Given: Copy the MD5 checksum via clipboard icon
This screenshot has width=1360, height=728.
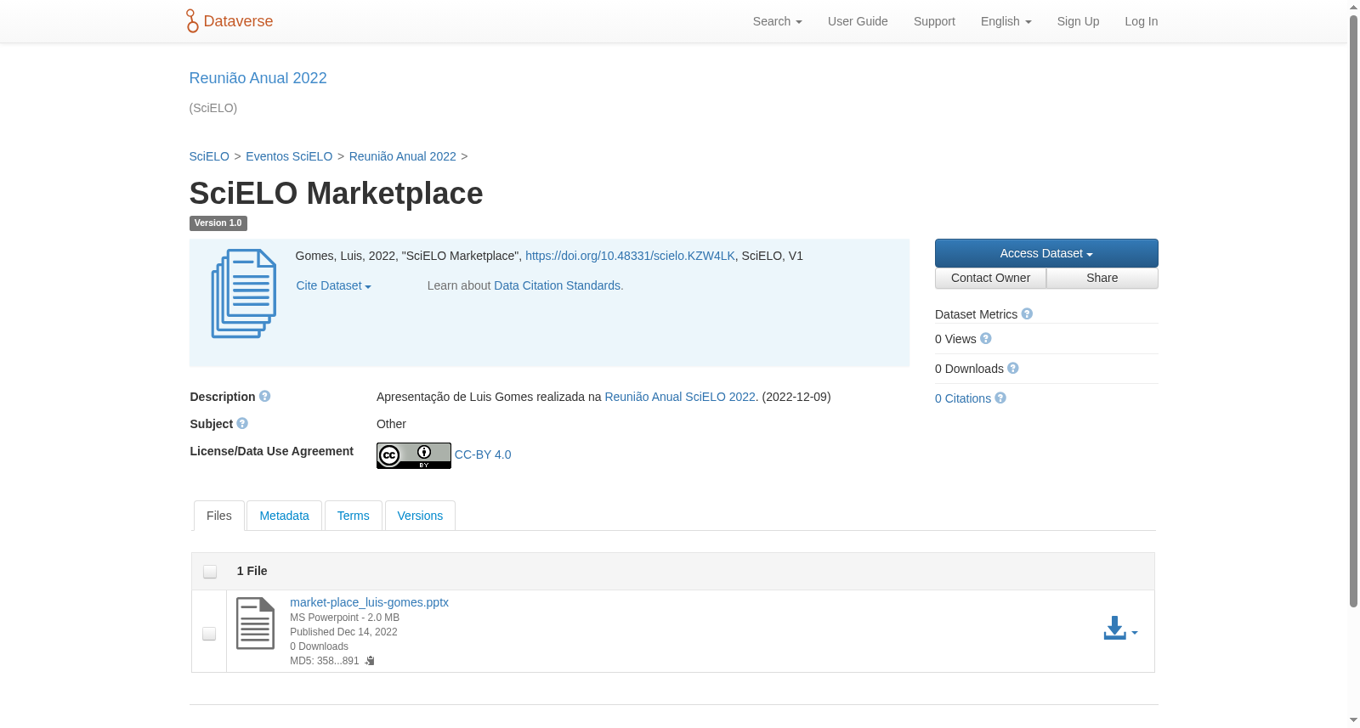Looking at the screenshot, I should [370, 661].
